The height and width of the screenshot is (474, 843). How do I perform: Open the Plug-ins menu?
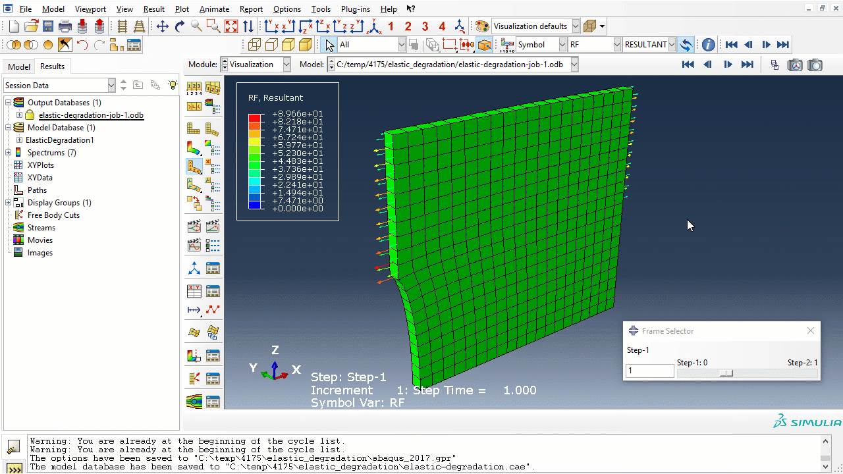[356, 9]
